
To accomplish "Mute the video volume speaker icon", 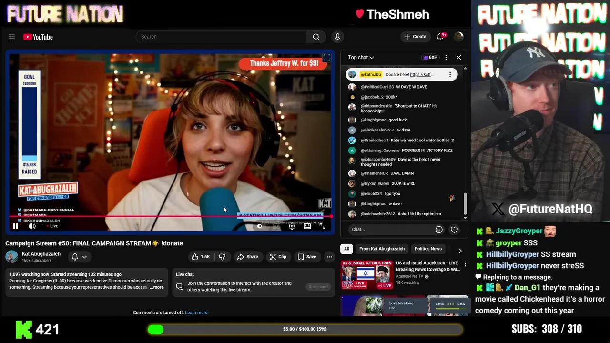I will click(x=32, y=226).
